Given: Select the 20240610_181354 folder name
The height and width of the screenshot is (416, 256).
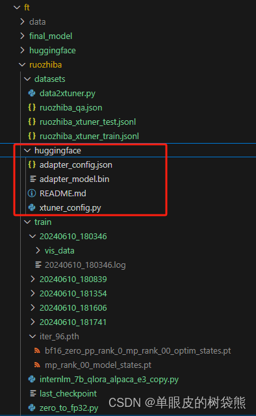Looking at the screenshot, I should pyautogui.click(x=73, y=294).
